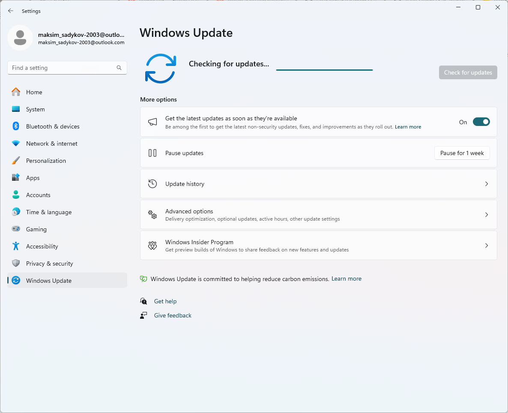Viewport: 508px width, 413px height.
Task: Switch to Apps settings
Action: coord(67,178)
